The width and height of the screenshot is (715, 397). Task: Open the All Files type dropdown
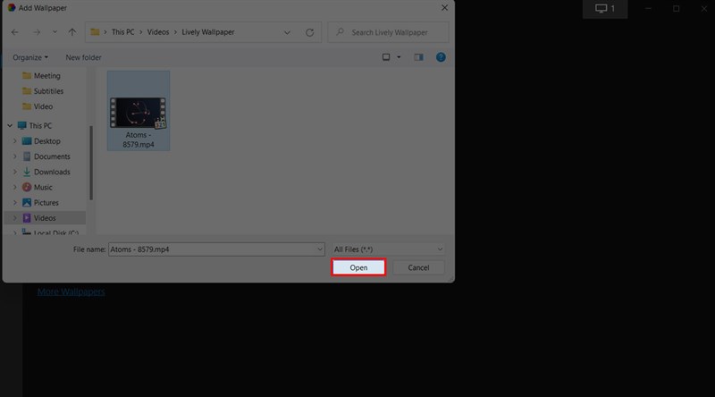[x=388, y=249]
